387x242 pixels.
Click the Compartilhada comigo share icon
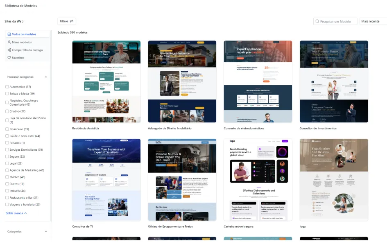9,50
